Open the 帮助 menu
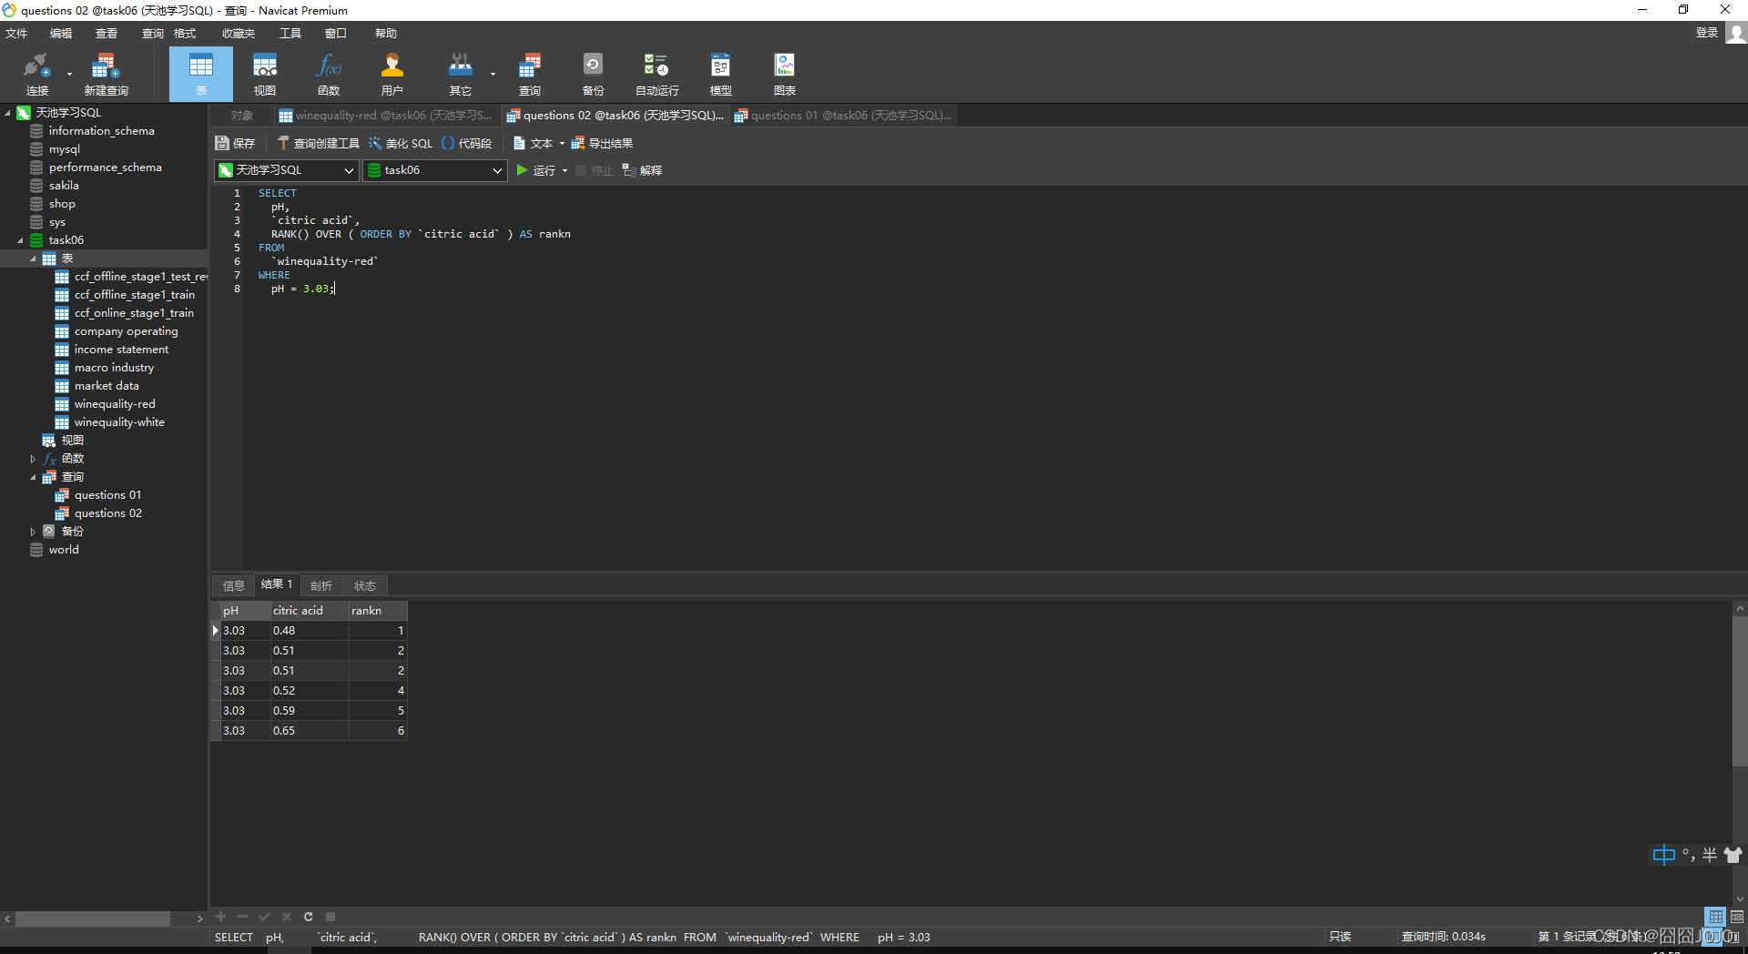This screenshot has height=954, width=1748. [386, 34]
